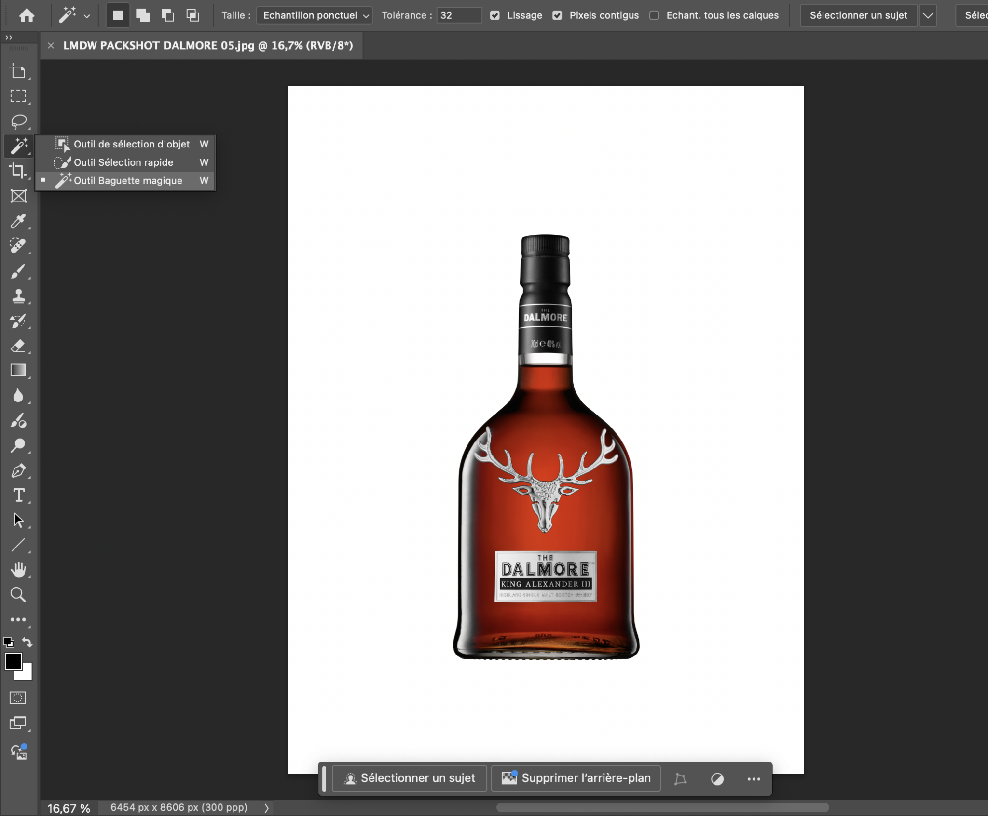Click the Home icon

tap(27, 15)
